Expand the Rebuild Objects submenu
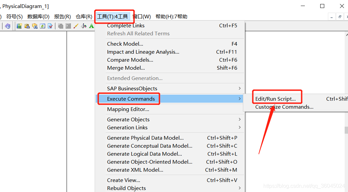This screenshot has height=192, width=348. click(170, 188)
